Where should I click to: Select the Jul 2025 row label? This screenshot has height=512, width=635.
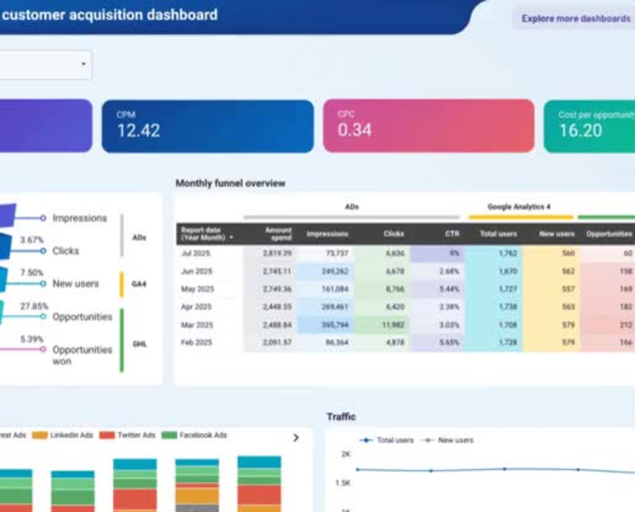[x=195, y=253]
